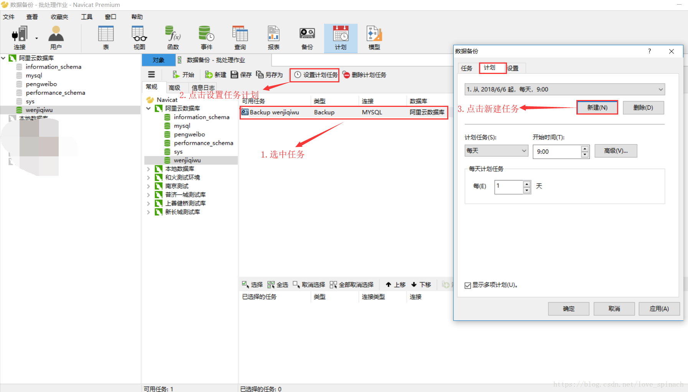Expand 上善健桥测试库 node
Image resolution: width=688 pixels, height=392 pixels.
tap(148, 203)
